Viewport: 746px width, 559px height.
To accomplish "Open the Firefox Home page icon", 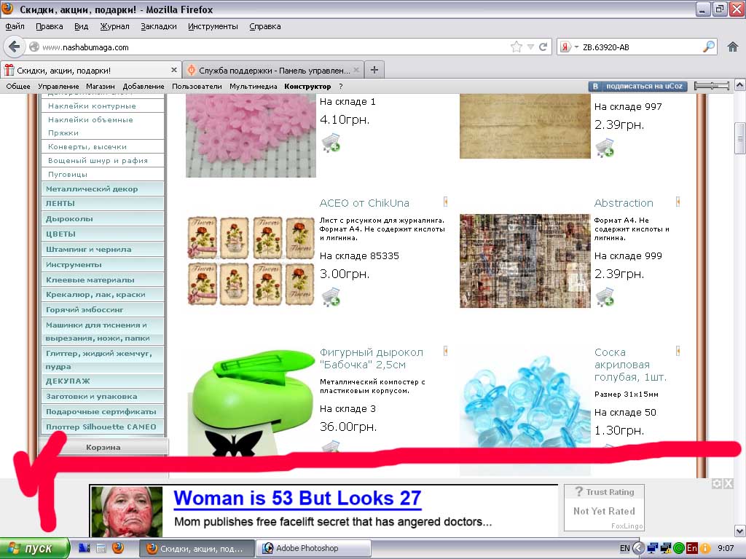I will [x=733, y=47].
